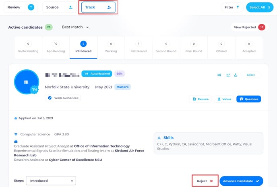Click the blurred candidate name
This screenshot has width=277, height=187.
click(62, 75)
